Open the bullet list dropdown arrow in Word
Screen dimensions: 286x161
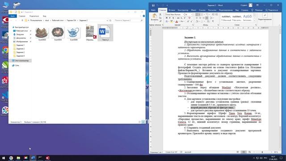click(199, 14)
